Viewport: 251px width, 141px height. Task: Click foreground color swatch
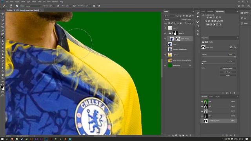click(2, 87)
